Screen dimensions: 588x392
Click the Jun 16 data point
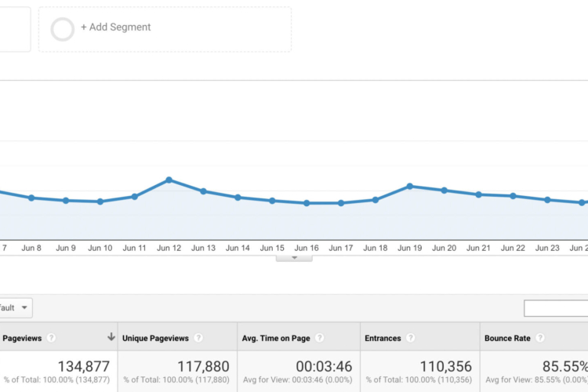coord(307,203)
